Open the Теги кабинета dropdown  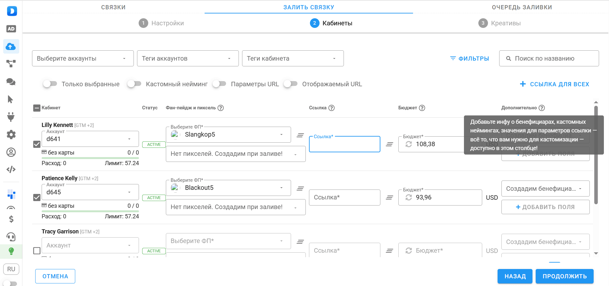293,58
